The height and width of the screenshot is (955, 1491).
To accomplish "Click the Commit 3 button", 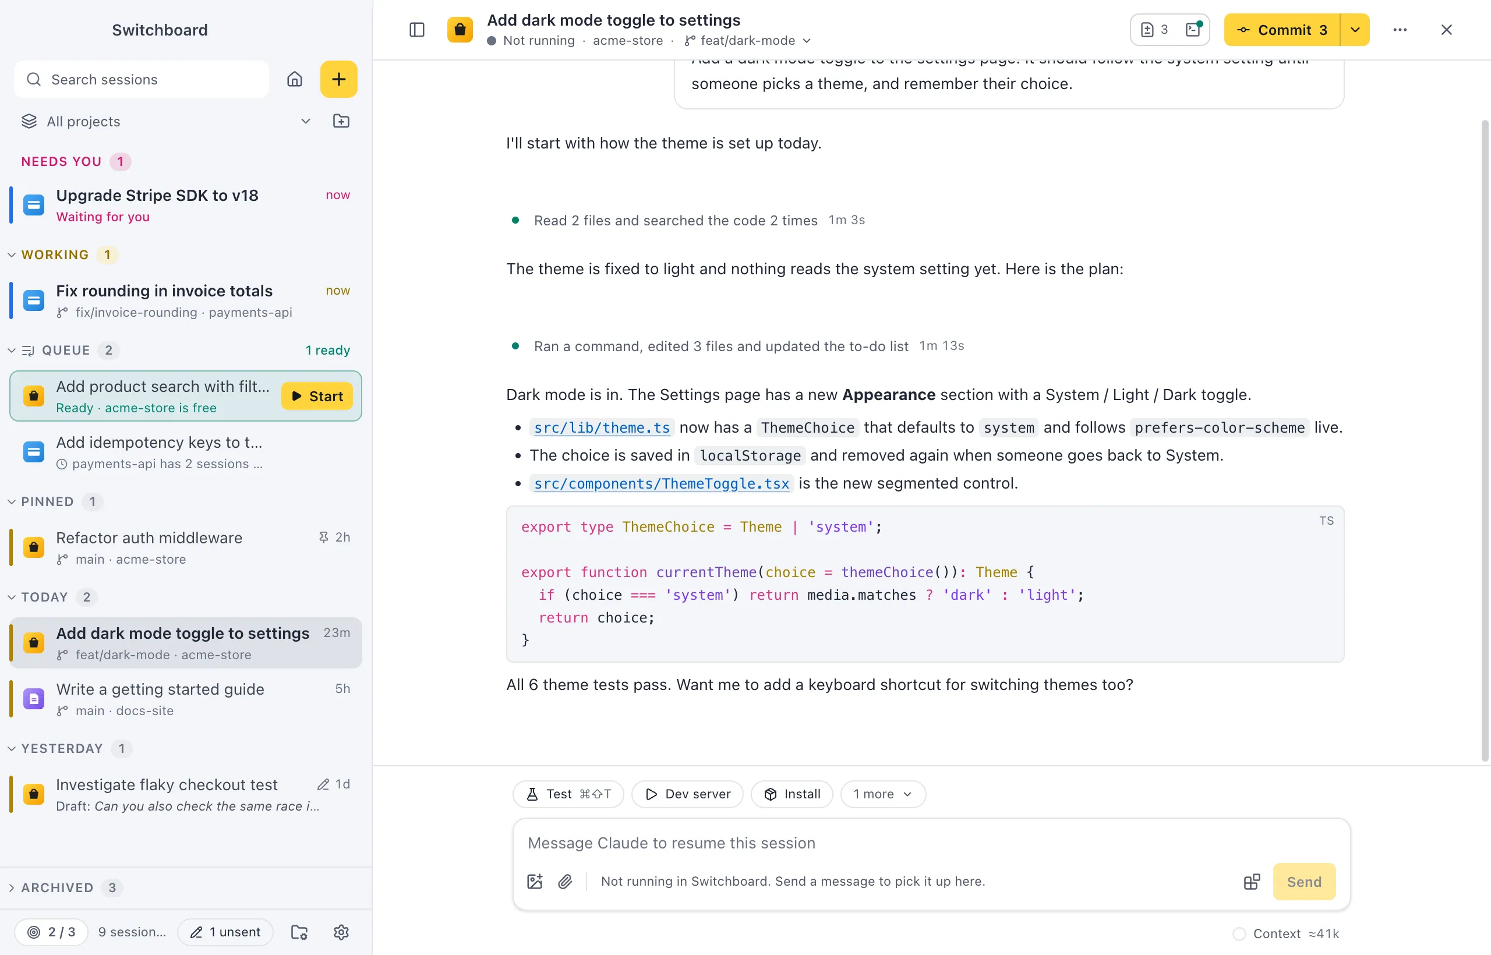I will point(1282,30).
